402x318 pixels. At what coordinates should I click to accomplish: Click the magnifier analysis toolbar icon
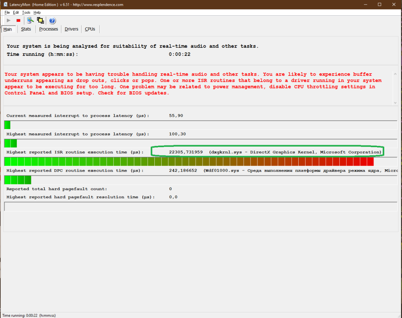30,21
